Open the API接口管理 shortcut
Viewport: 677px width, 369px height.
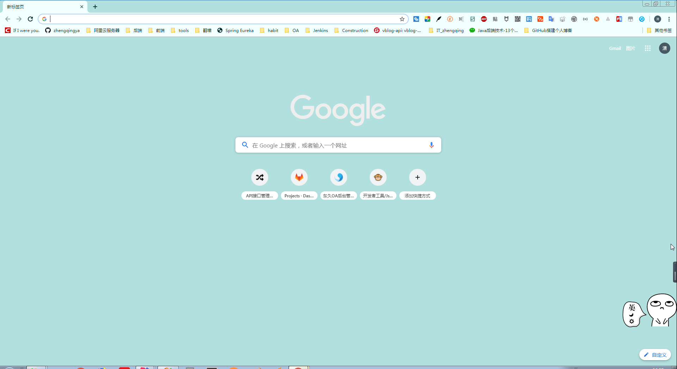click(260, 184)
